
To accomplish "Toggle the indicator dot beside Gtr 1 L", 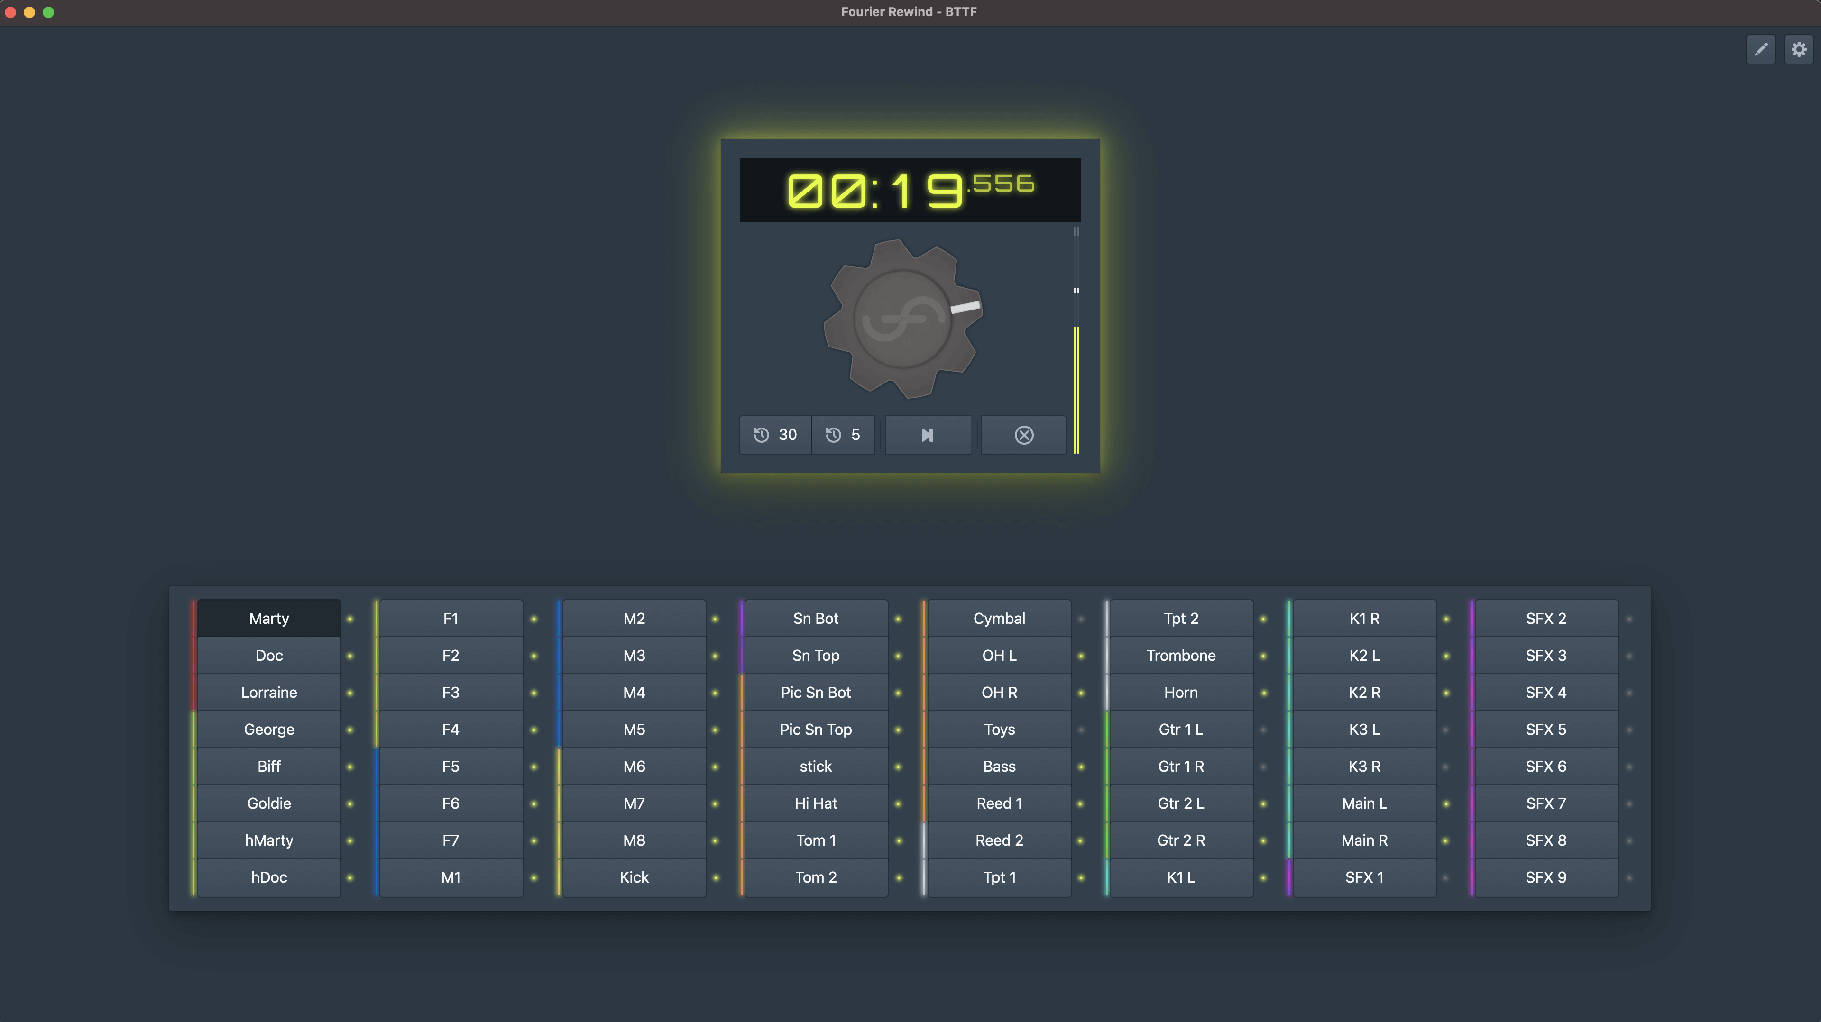I will point(1263,730).
